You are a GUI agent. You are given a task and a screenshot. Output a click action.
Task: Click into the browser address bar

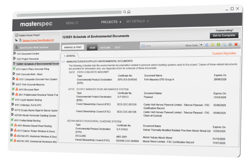click(69, 14)
